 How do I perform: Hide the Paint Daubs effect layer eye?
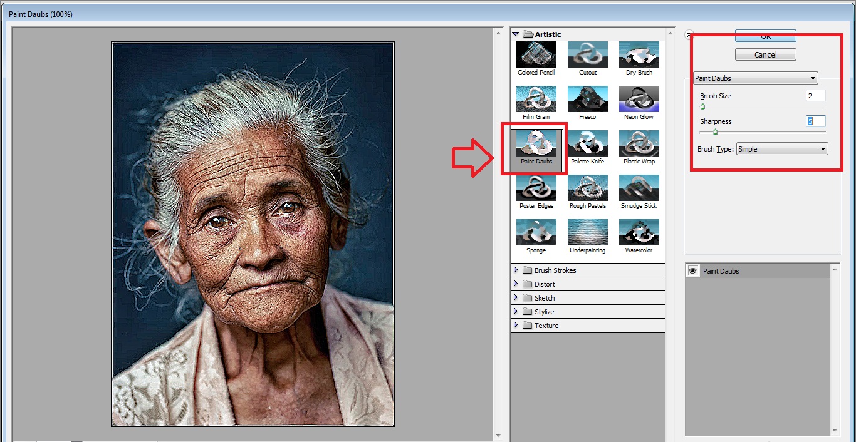[692, 271]
